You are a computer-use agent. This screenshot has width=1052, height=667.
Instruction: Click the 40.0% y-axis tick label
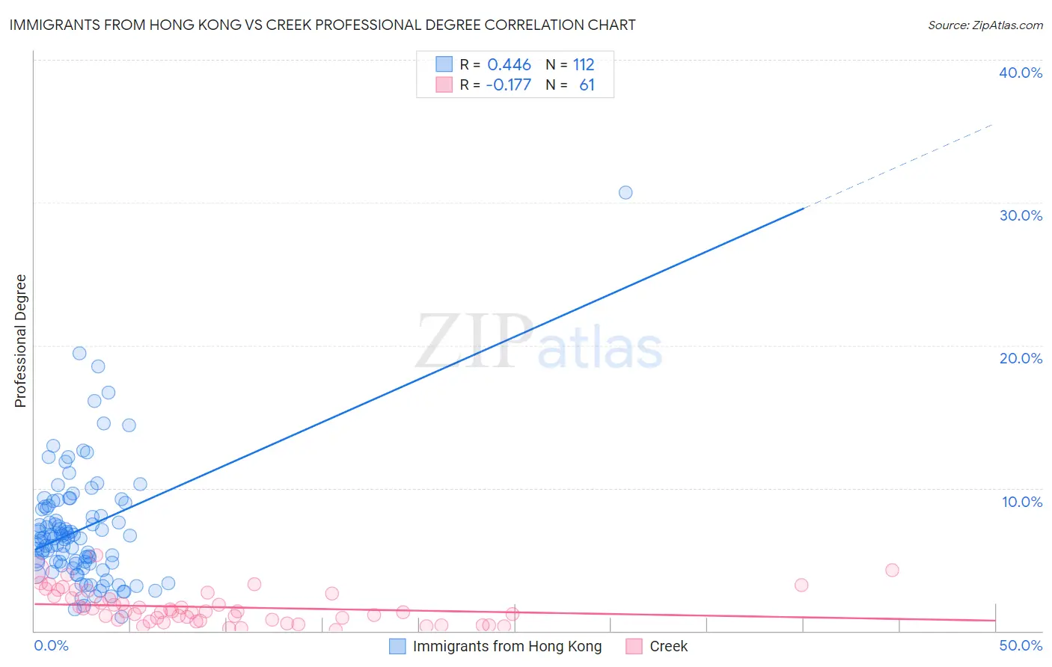(x=1021, y=73)
